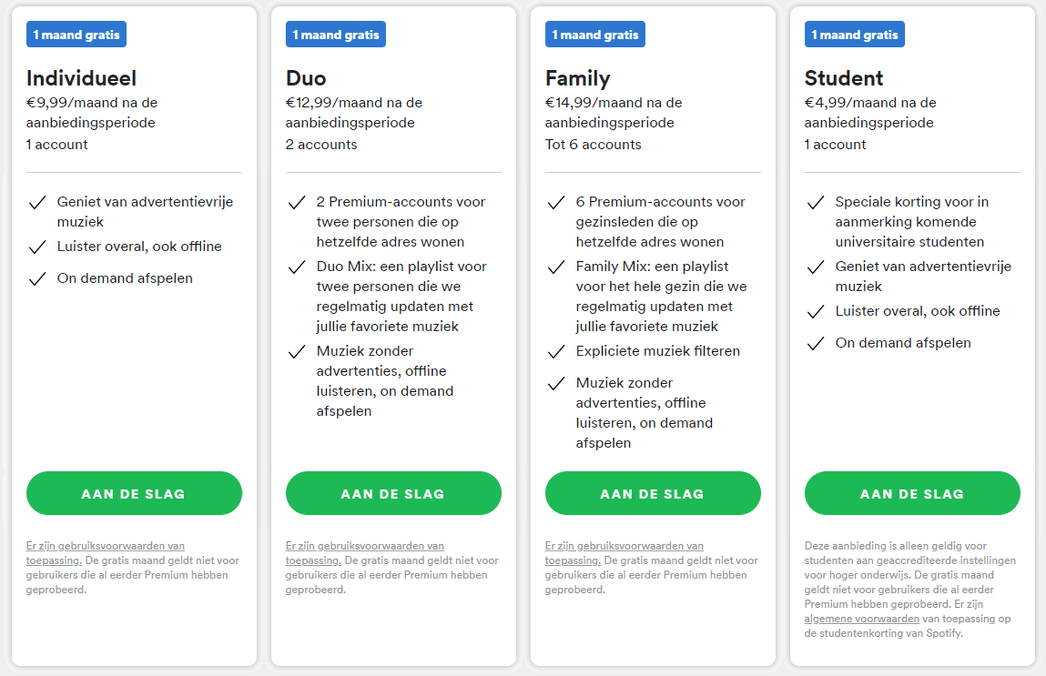
Task: Click the Individueel plan's AAN DE SLAG button
Action: [x=134, y=493]
